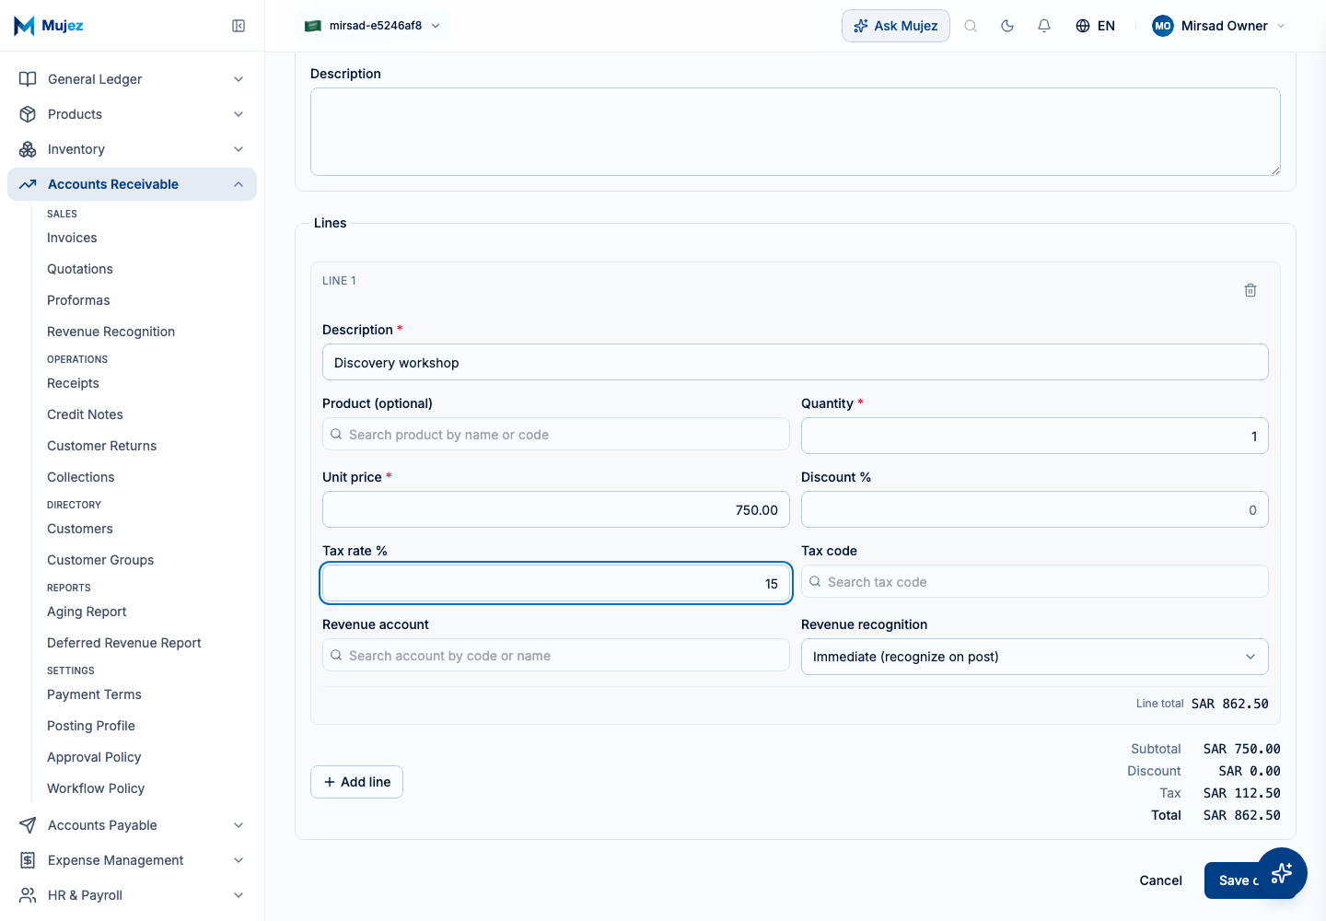Click the Unit price field
This screenshot has height=921, width=1326.
[556, 509]
